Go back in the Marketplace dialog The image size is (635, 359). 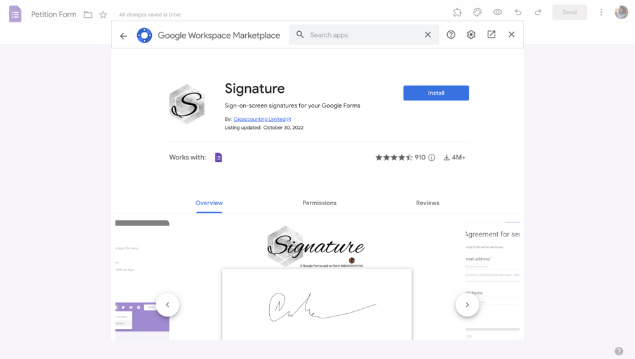point(124,36)
